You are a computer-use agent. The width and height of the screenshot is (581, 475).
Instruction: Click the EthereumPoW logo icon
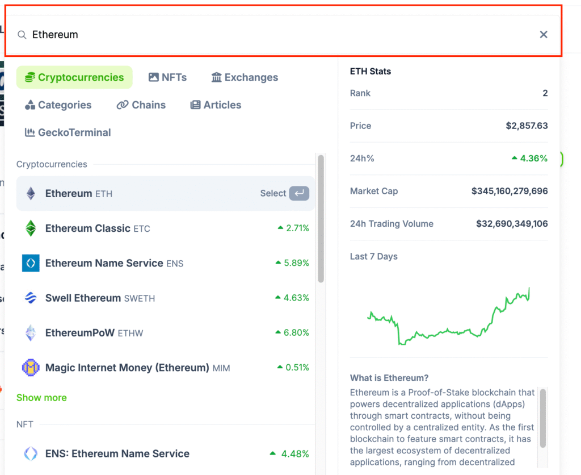[x=31, y=333]
